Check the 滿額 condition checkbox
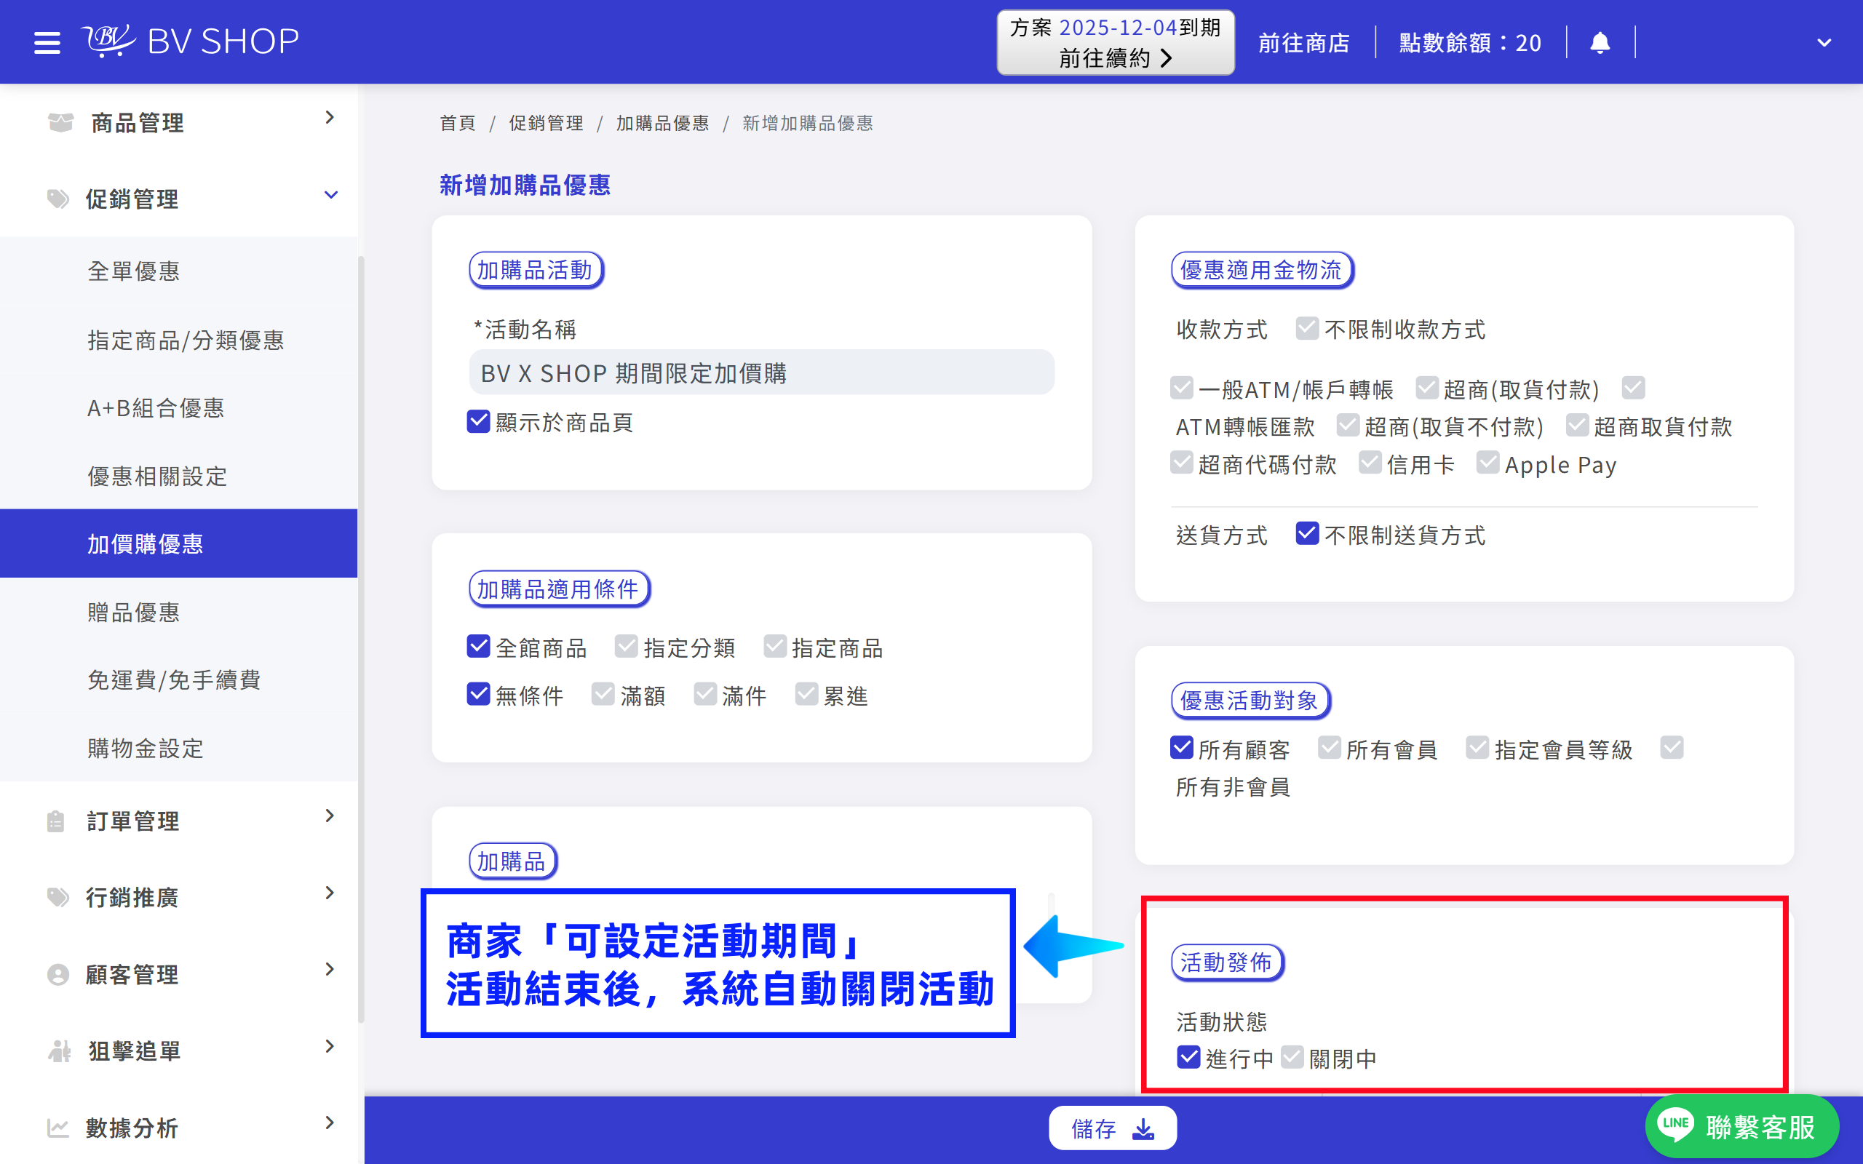 (603, 693)
